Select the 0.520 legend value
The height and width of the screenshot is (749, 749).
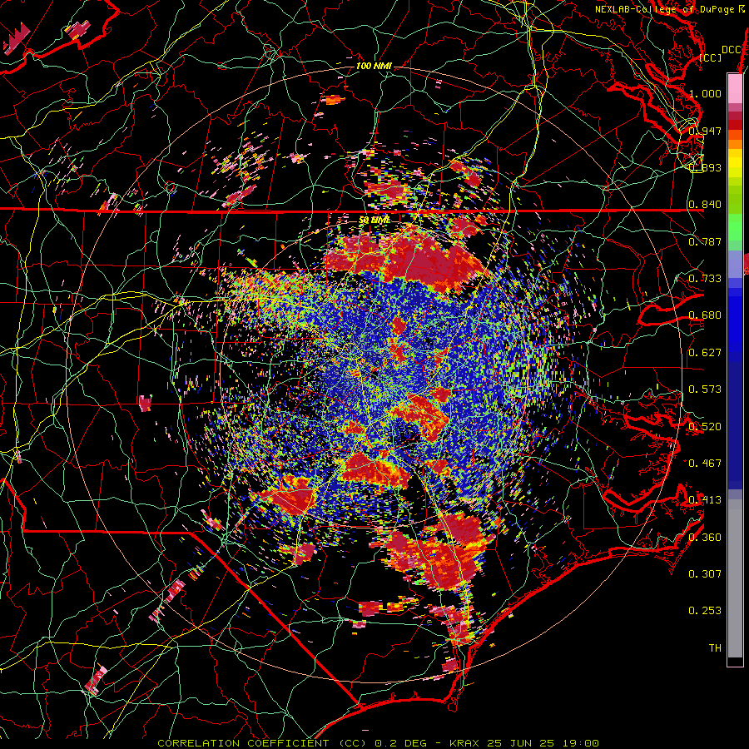[705, 426]
